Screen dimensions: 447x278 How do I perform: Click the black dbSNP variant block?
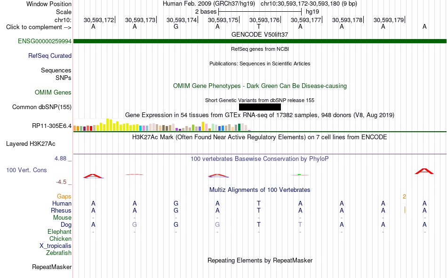[260, 107]
